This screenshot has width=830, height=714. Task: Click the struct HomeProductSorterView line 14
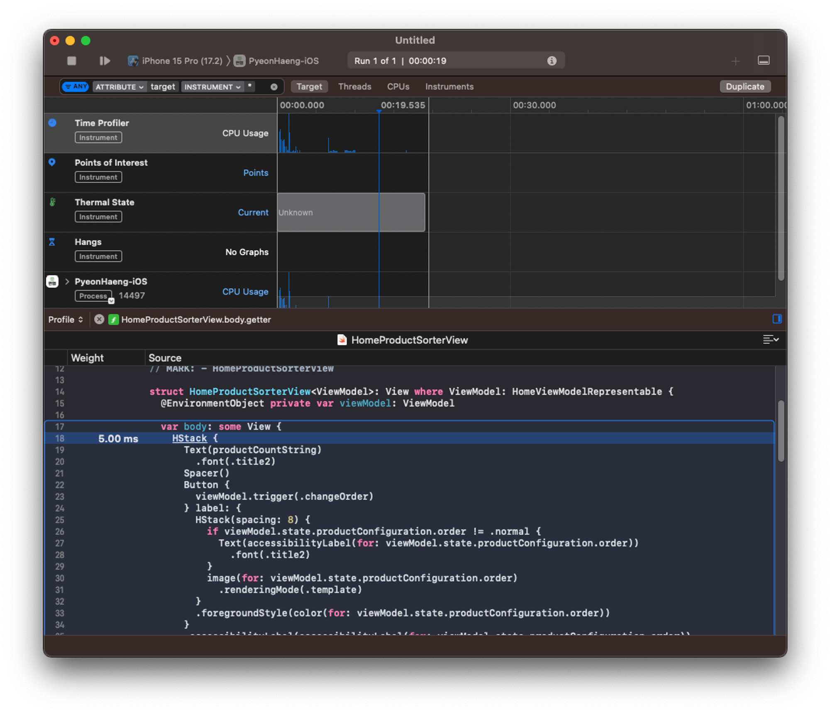click(411, 391)
